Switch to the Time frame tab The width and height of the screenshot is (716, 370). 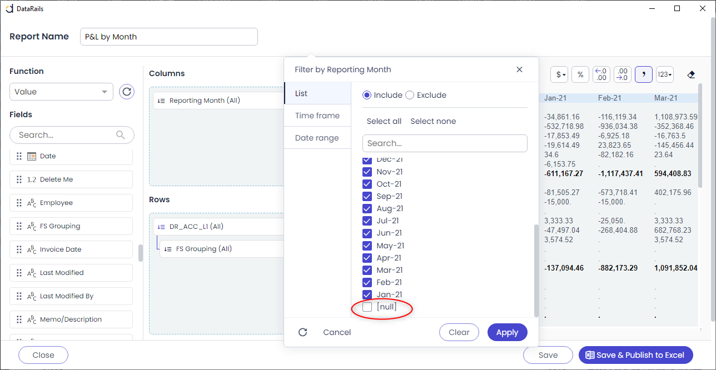pos(317,116)
